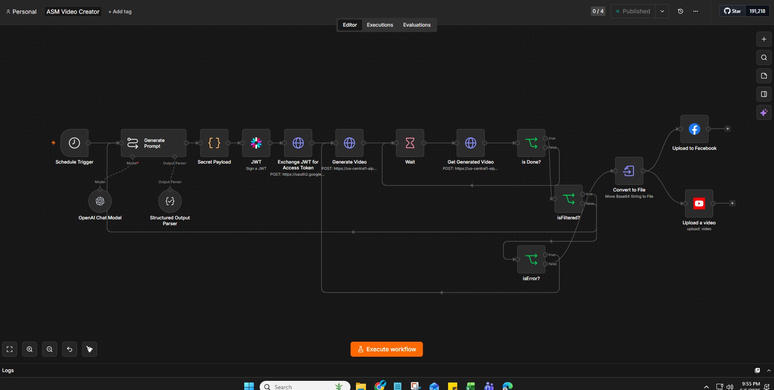Select the isError? condition node
This screenshot has height=390, width=774.
tap(531, 259)
